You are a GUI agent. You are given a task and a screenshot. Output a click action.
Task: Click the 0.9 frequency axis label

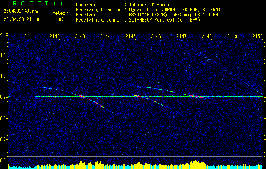click(x=3, y=97)
